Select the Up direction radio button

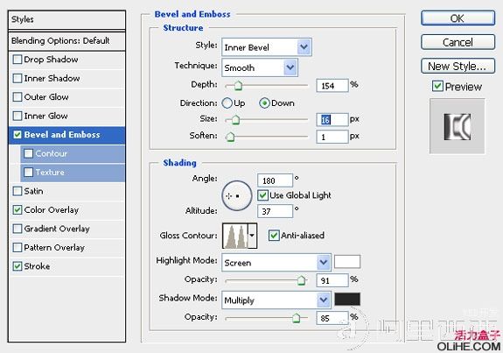227,103
